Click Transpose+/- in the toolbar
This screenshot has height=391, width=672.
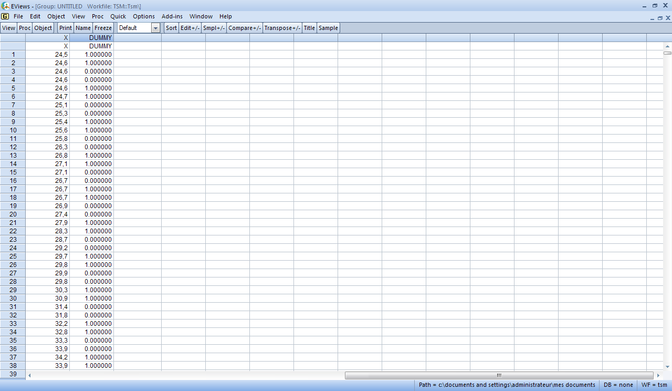[282, 28]
